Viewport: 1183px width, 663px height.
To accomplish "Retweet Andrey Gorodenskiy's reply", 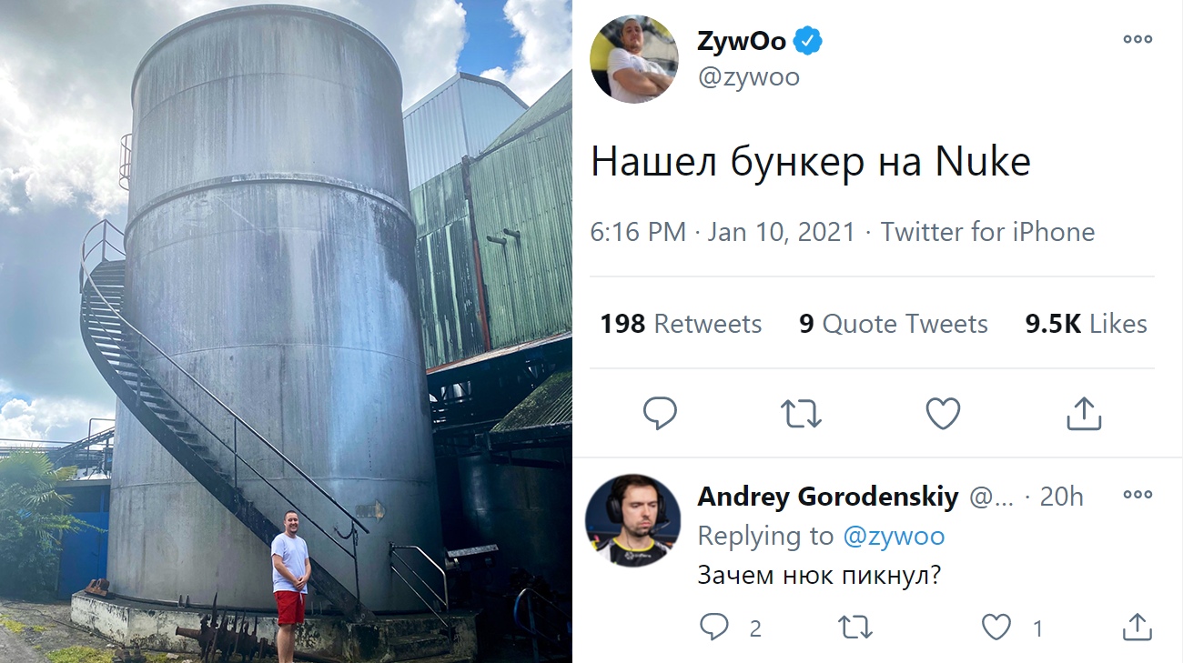I will [856, 627].
